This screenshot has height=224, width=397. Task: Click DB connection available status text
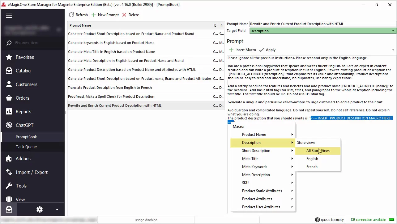[x=368, y=220]
